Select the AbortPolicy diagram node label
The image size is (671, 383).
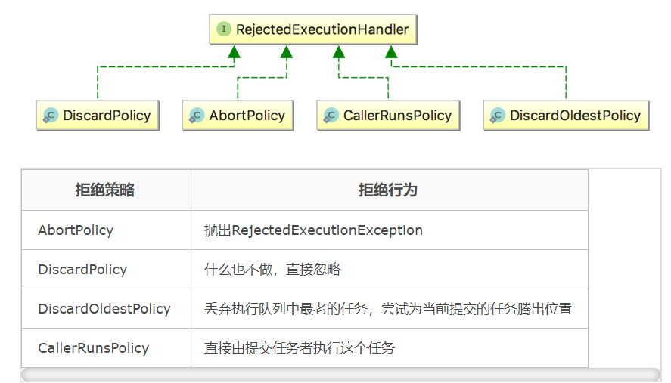coord(247,116)
